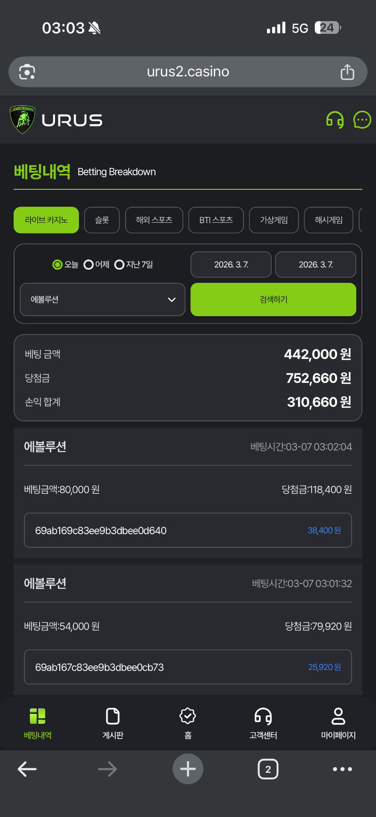Viewport: 376px width, 817px height.
Task: Open the start date picker field
Action: tap(231, 265)
